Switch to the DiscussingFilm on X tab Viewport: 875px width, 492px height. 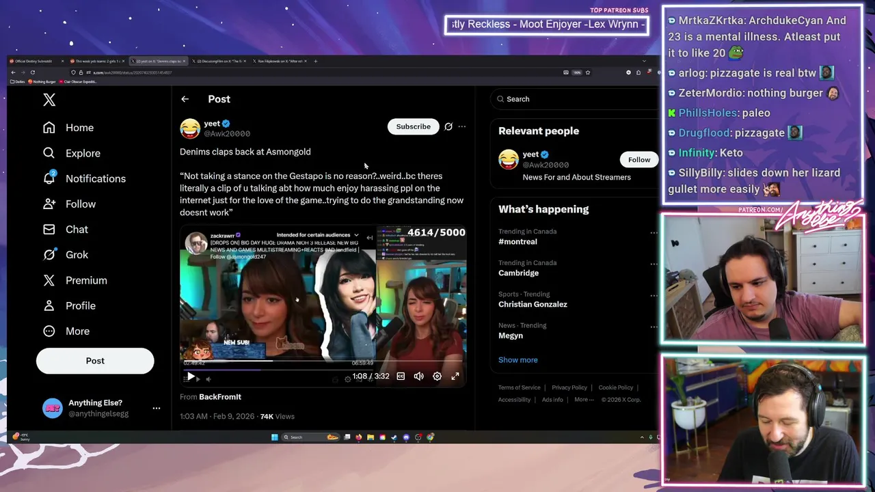click(x=219, y=61)
